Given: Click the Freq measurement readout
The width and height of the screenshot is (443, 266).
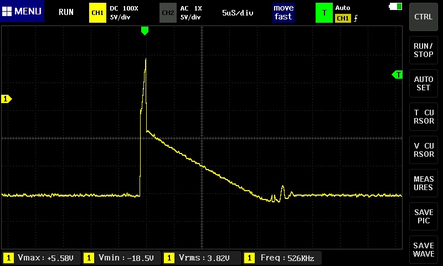Looking at the screenshot, I should pyautogui.click(x=282, y=258).
